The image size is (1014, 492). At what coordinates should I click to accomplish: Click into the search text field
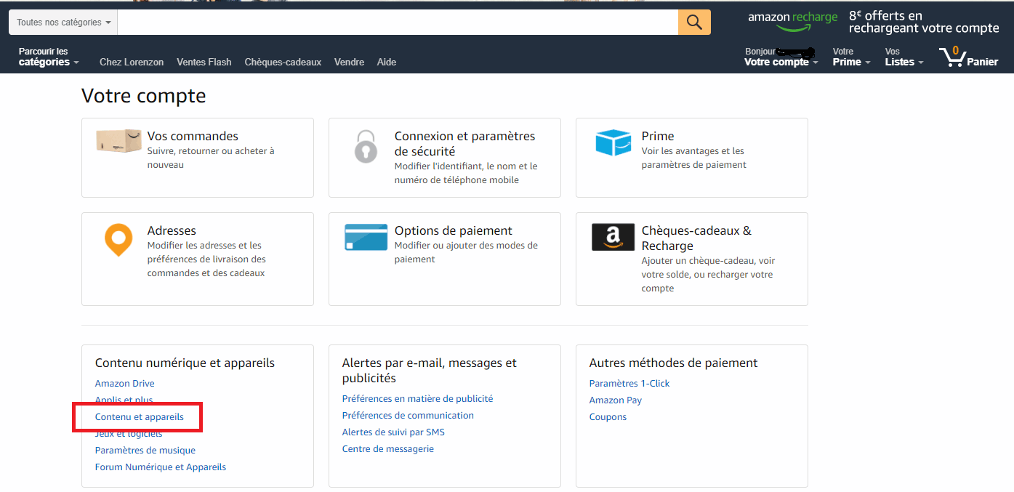tap(398, 23)
